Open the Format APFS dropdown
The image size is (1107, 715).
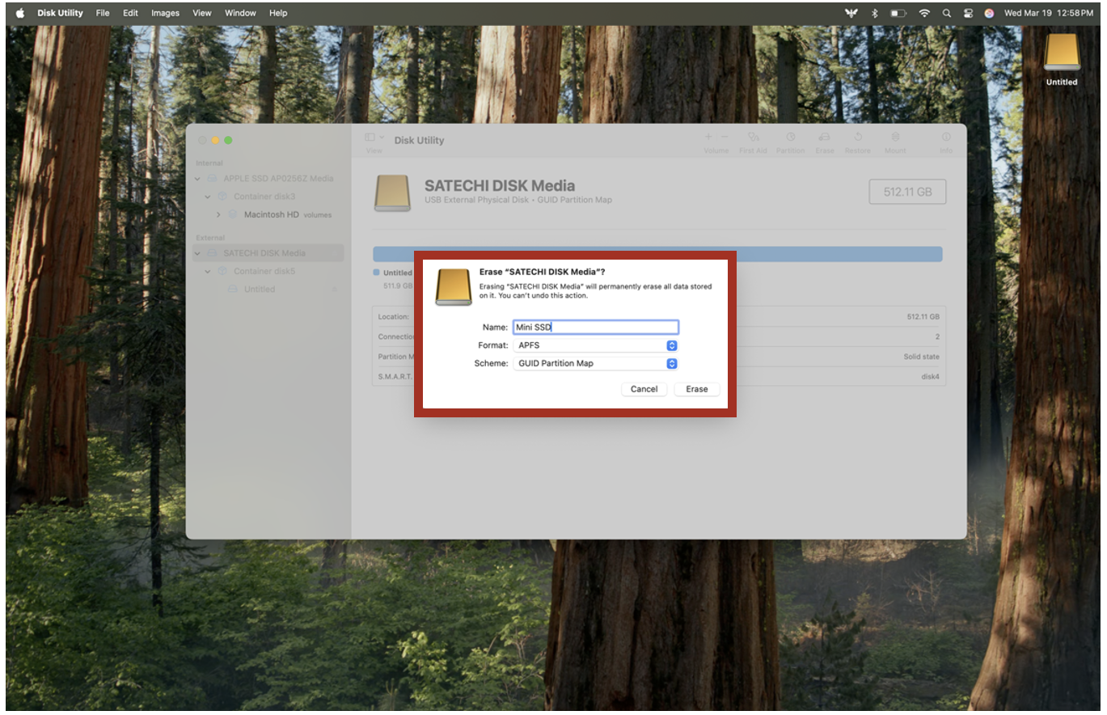tap(595, 345)
